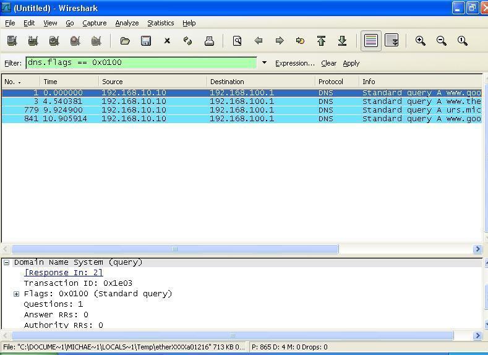
Task: Open the Analyze menu
Action: tap(127, 23)
